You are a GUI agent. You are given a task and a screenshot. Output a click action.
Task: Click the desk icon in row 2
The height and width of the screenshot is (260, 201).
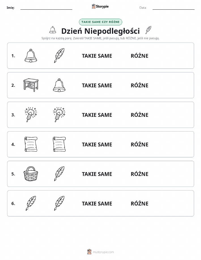coord(31,85)
